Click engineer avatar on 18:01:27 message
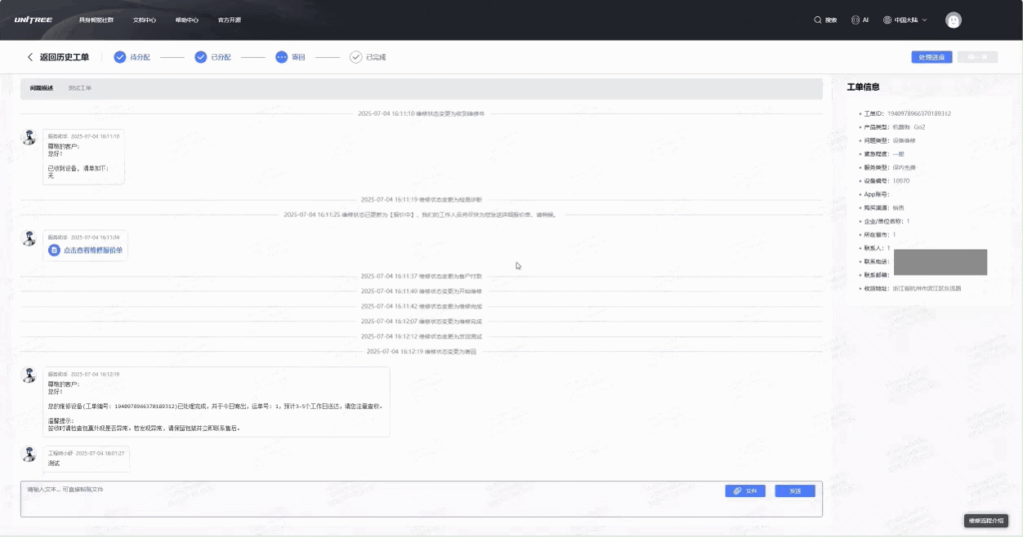Screen dimensions: 1023x537 [x=29, y=454]
